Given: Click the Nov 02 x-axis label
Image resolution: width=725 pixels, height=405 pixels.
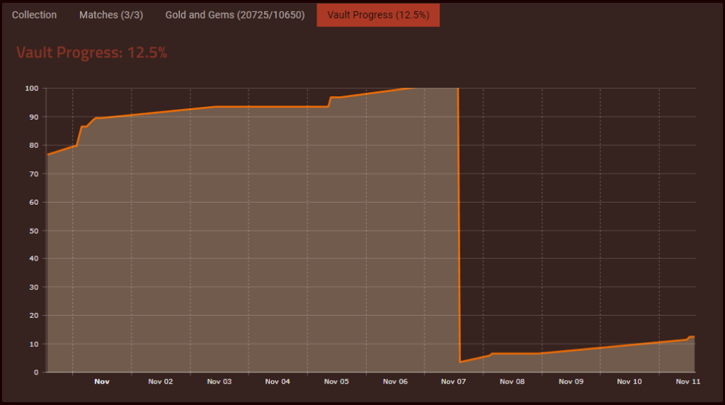Looking at the screenshot, I should (160, 382).
